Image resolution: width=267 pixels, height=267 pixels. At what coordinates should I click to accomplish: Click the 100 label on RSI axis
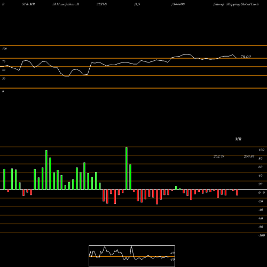pyautogui.click(x=4, y=49)
